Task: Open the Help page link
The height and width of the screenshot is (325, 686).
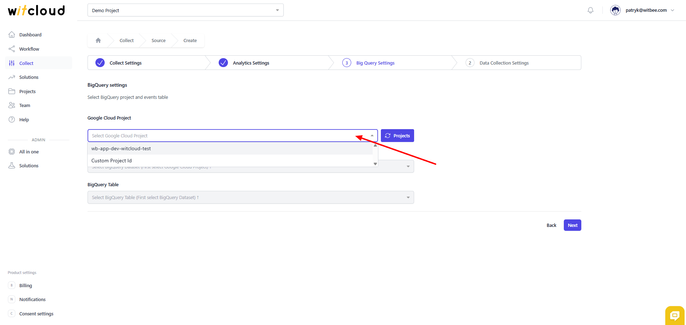Action: [x=24, y=120]
